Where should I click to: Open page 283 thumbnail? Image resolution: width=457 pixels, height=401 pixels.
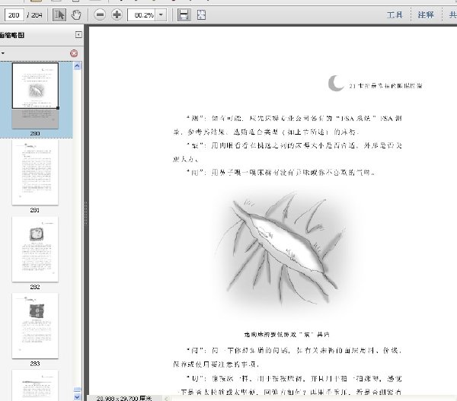[35, 326]
